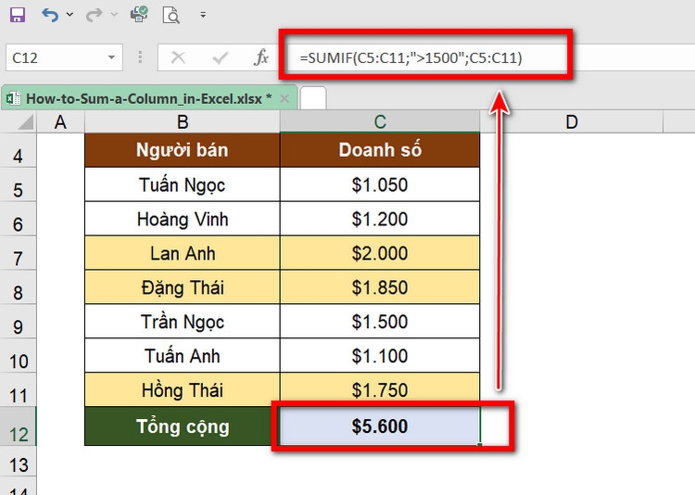Click the cell 'Hoàng Vinh'
The height and width of the screenshot is (495, 695).
(183, 219)
